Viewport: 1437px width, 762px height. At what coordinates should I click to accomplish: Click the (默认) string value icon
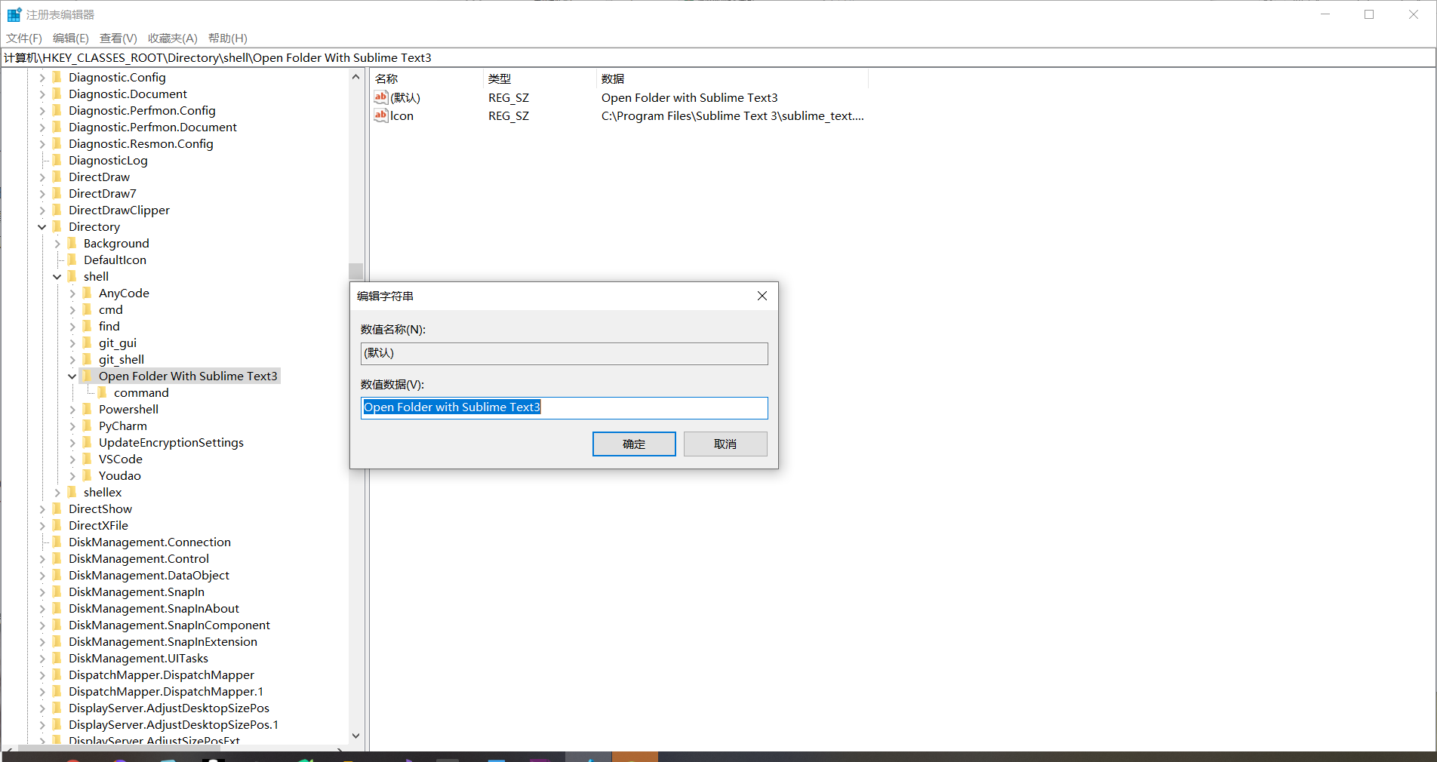[381, 97]
